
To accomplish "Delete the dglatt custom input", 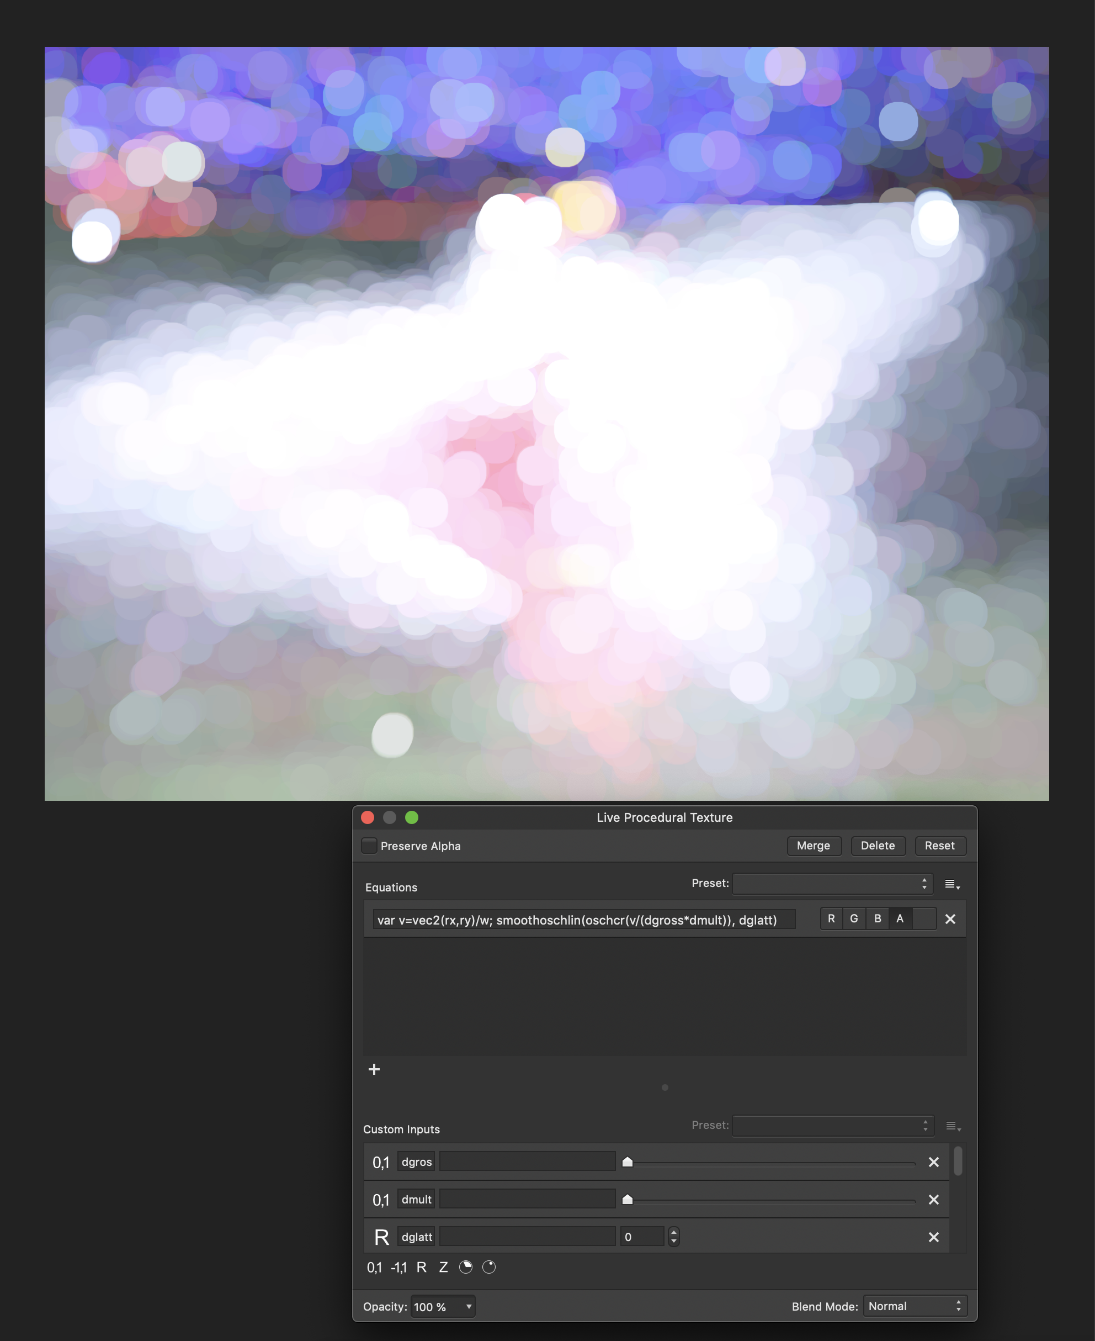I will point(934,1237).
